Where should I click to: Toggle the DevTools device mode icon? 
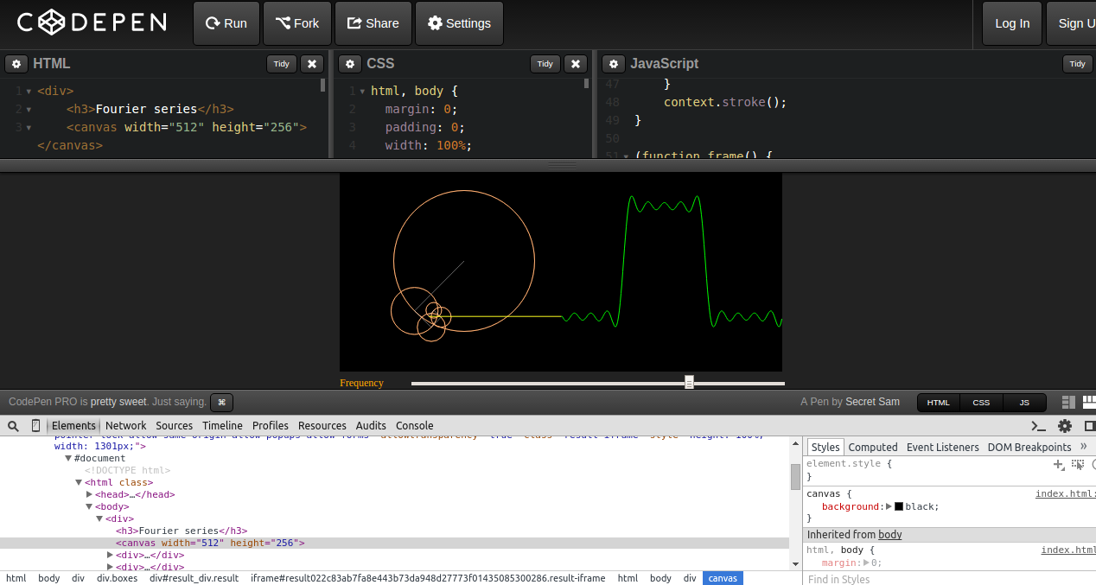35,425
